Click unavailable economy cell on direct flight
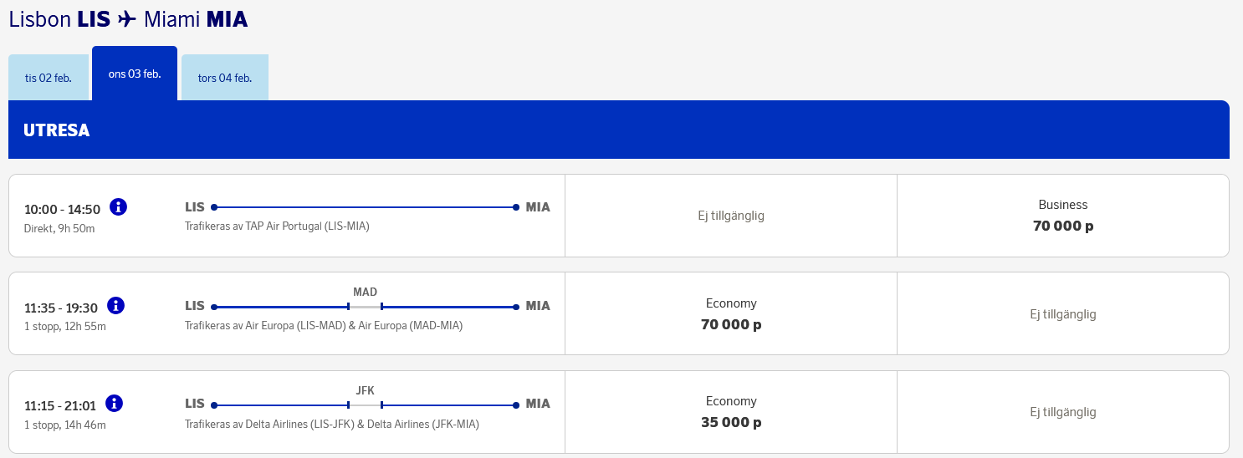Screen dimensions: 1243x458 pyautogui.click(x=731, y=216)
